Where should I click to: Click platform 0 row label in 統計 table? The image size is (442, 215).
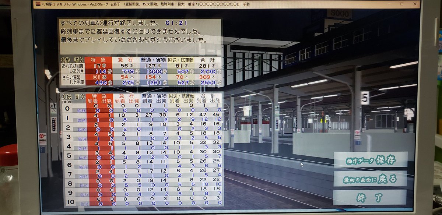[x=67, y=108]
